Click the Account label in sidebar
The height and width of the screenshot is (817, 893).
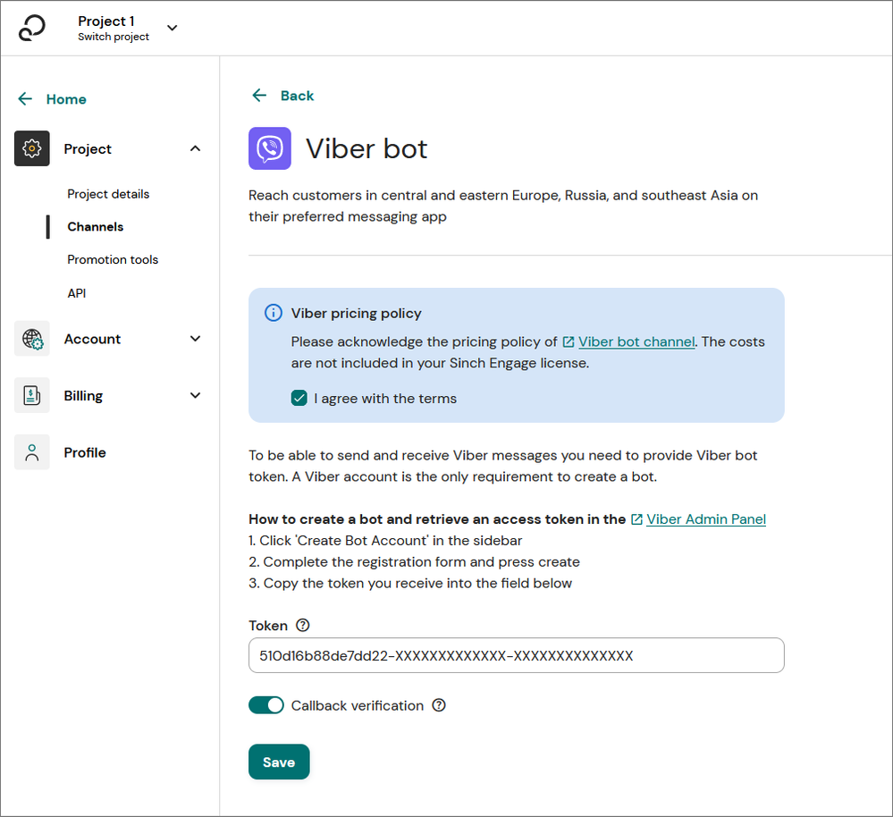(x=92, y=340)
